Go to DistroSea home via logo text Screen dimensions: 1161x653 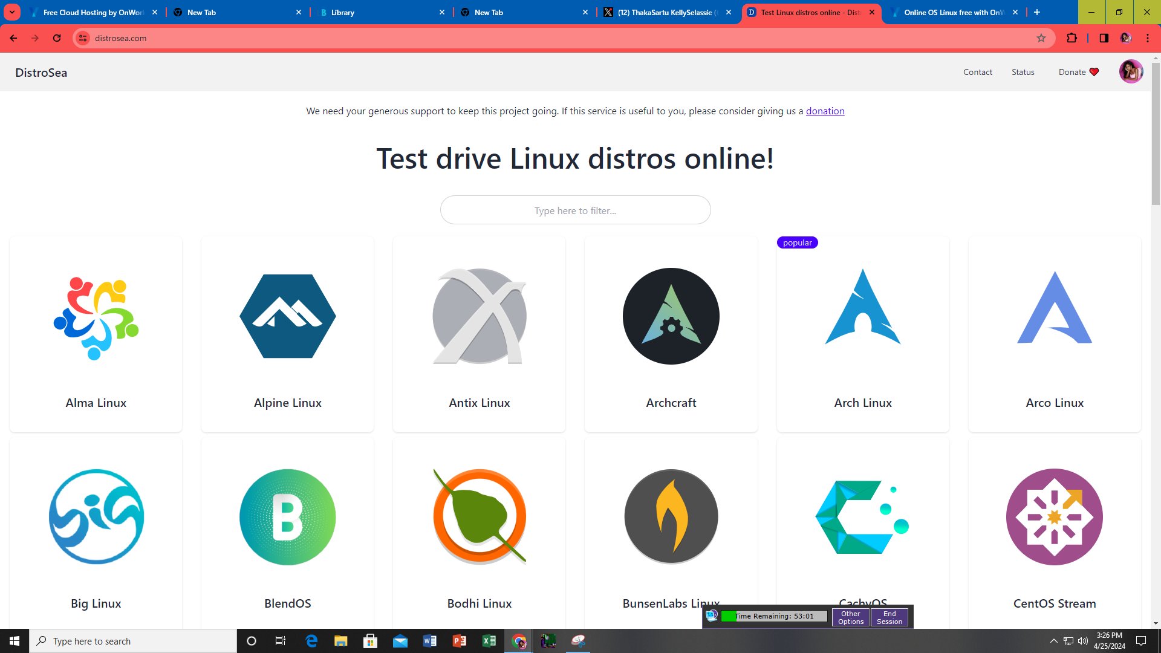(41, 73)
